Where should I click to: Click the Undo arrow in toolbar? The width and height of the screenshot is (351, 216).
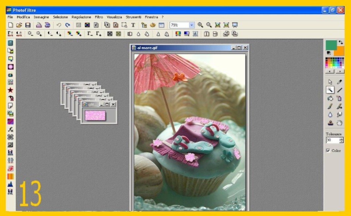pyautogui.click(x=59, y=25)
